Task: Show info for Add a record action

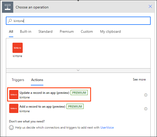Action: click(146, 109)
